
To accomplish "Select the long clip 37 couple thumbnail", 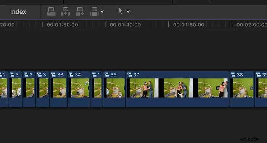I will 177,88.
